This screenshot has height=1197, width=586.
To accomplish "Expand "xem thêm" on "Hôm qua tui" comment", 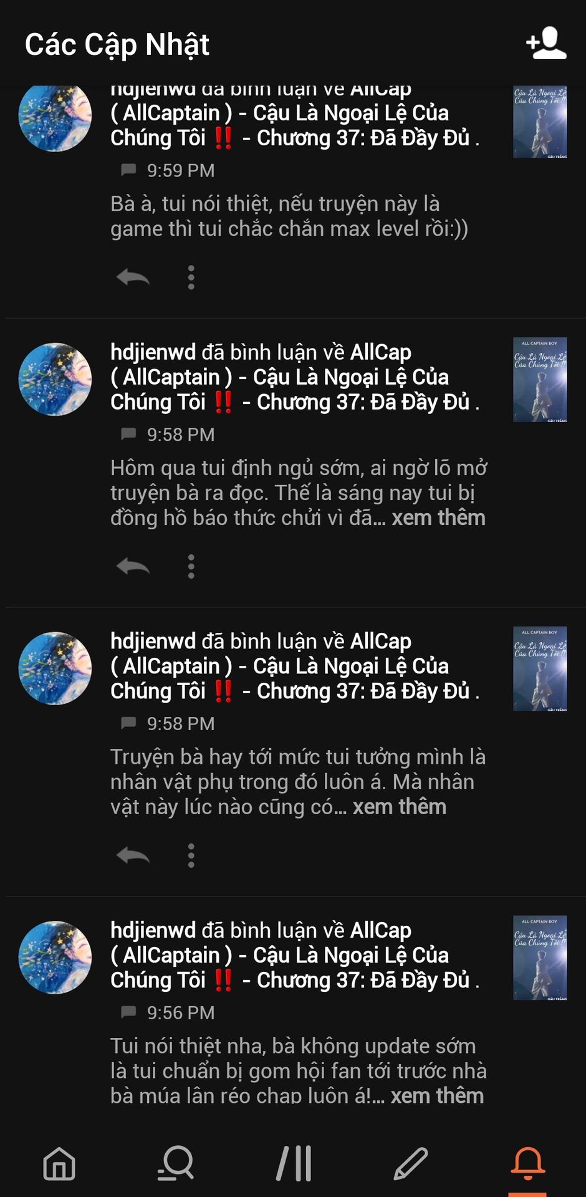I will point(438,518).
